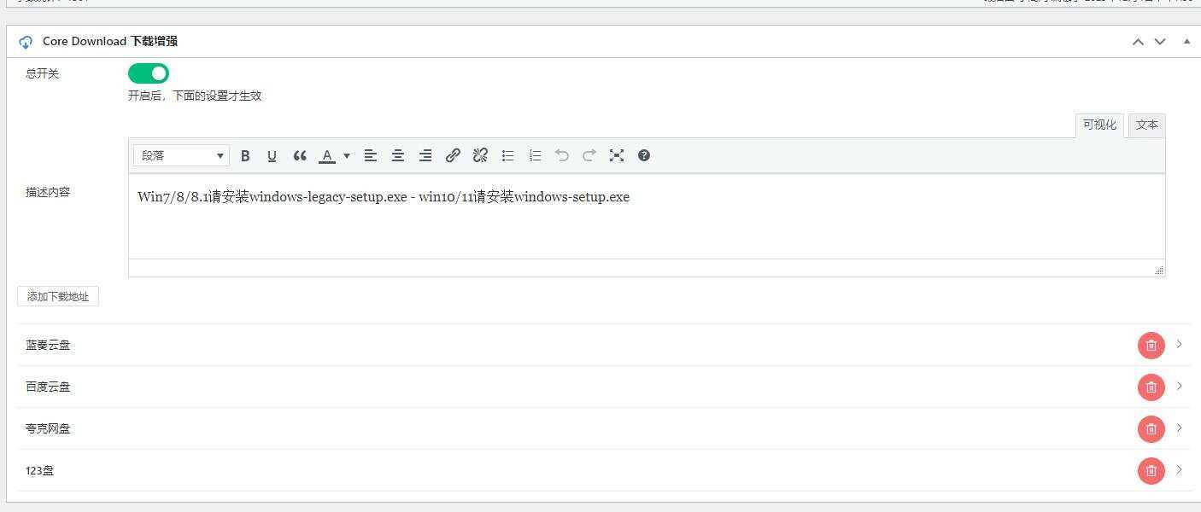This screenshot has width=1201, height=512.
Task: Turn off the 总开关 master switch
Action: point(149,73)
